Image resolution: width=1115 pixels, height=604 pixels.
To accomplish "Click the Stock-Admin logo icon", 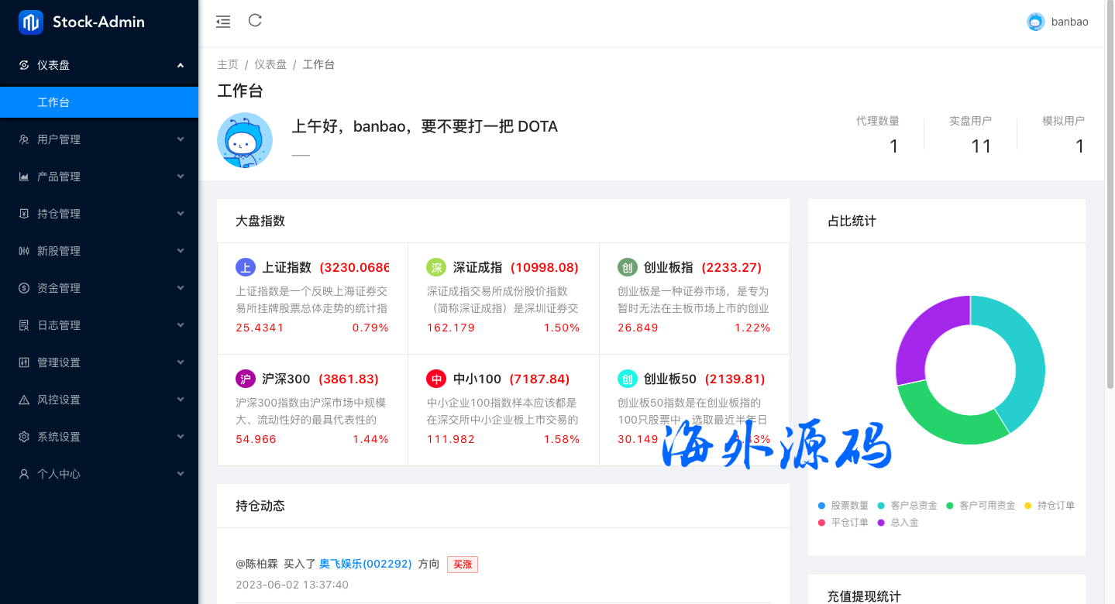I will 31,22.
